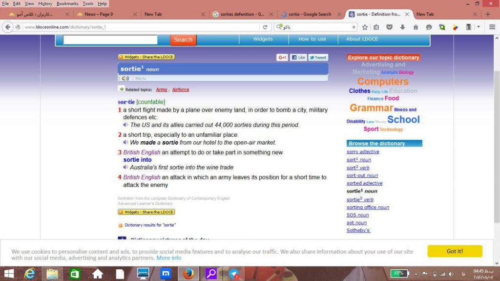Click the Google +1 share button
500x281 pixels.
coord(282,58)
